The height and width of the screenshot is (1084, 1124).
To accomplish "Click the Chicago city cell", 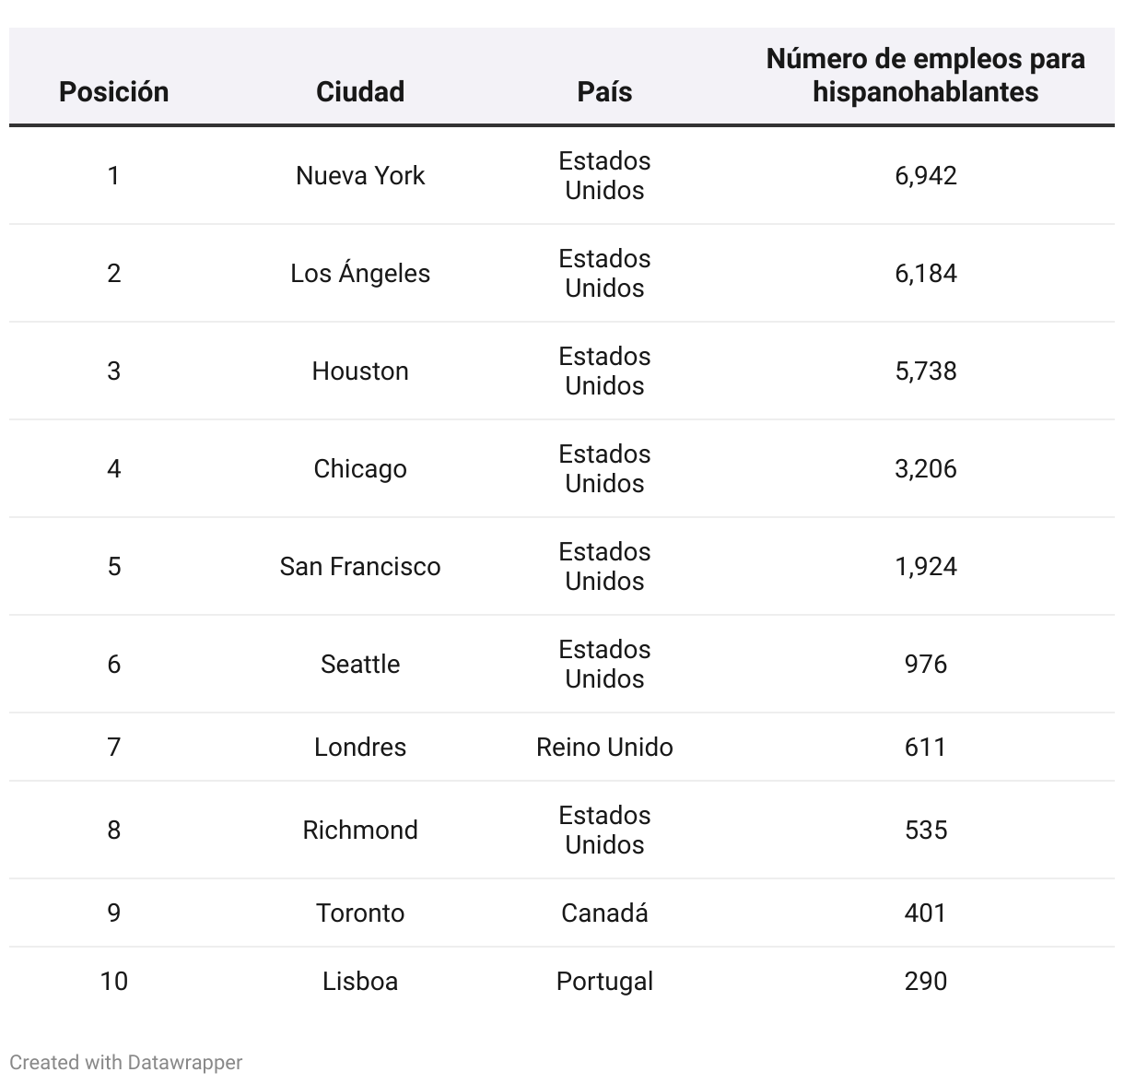I will 360,468.
